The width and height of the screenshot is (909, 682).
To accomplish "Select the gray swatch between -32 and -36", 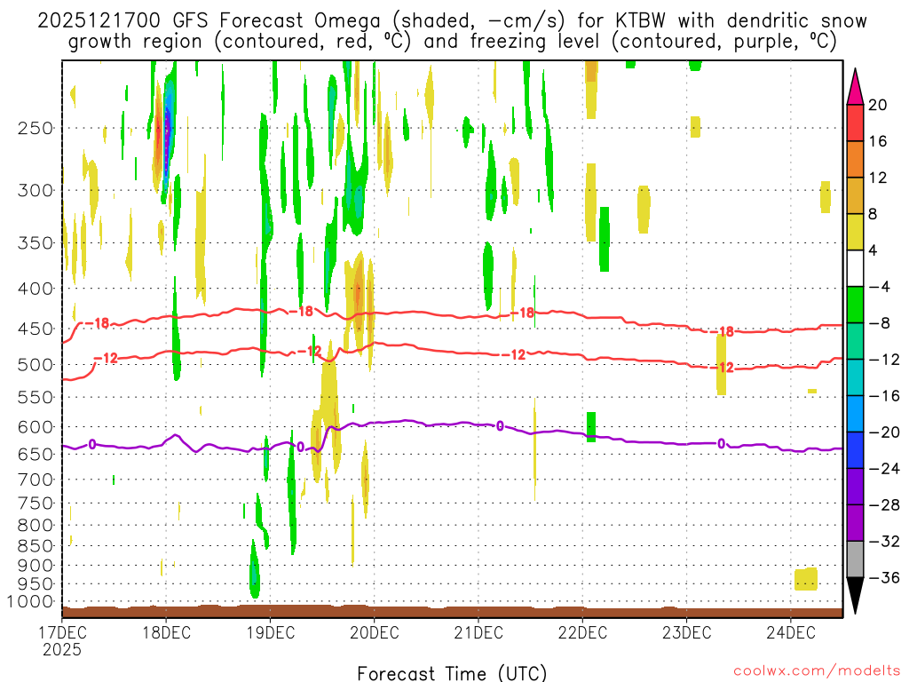I will point(855,559).
